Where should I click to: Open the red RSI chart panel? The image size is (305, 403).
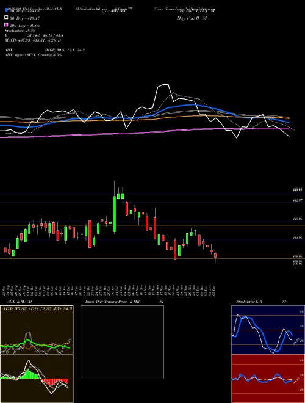268,379
